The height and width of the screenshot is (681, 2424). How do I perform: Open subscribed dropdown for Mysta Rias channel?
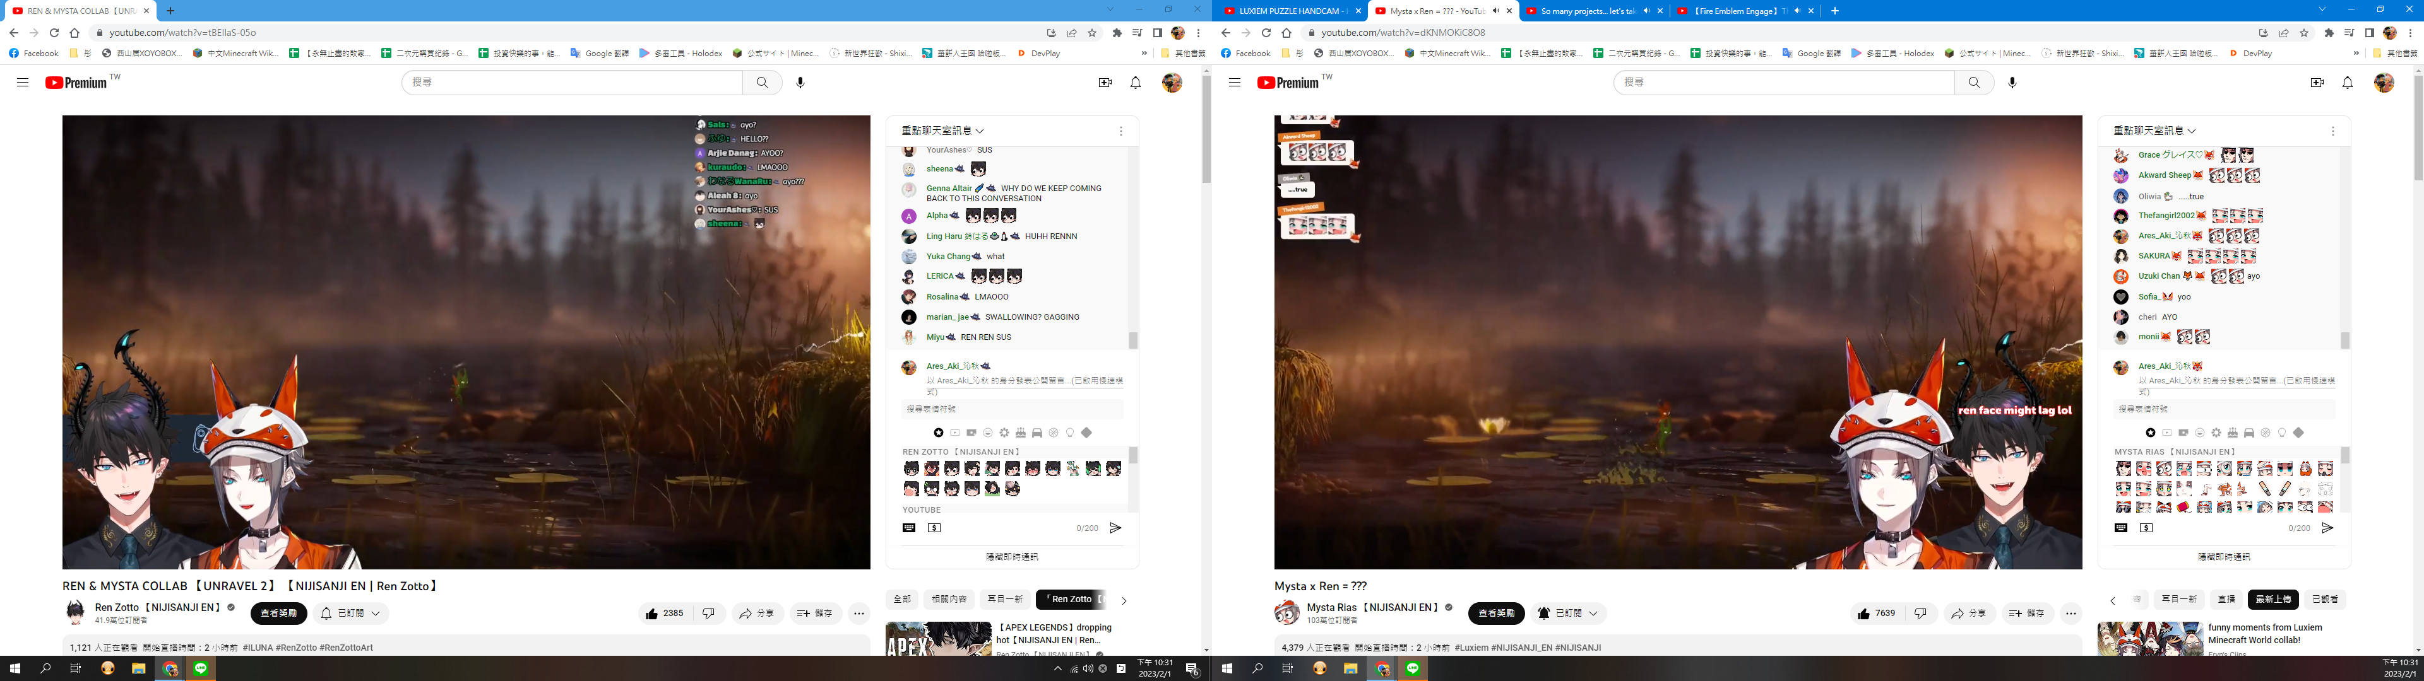point(1567,614)
